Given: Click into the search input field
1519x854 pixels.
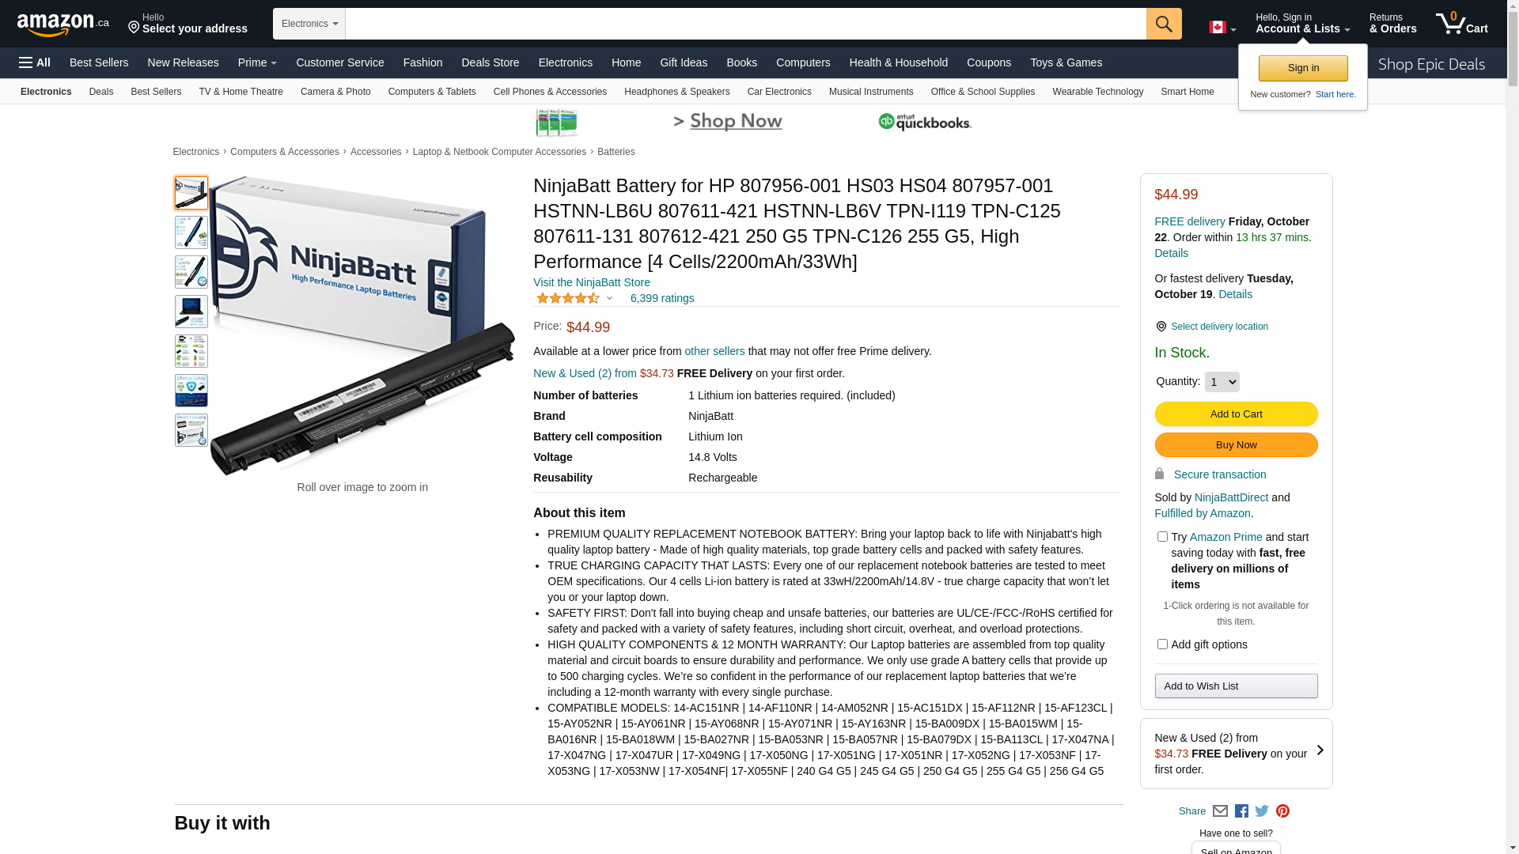Looking at the screenshot, I should coord(745,24).
